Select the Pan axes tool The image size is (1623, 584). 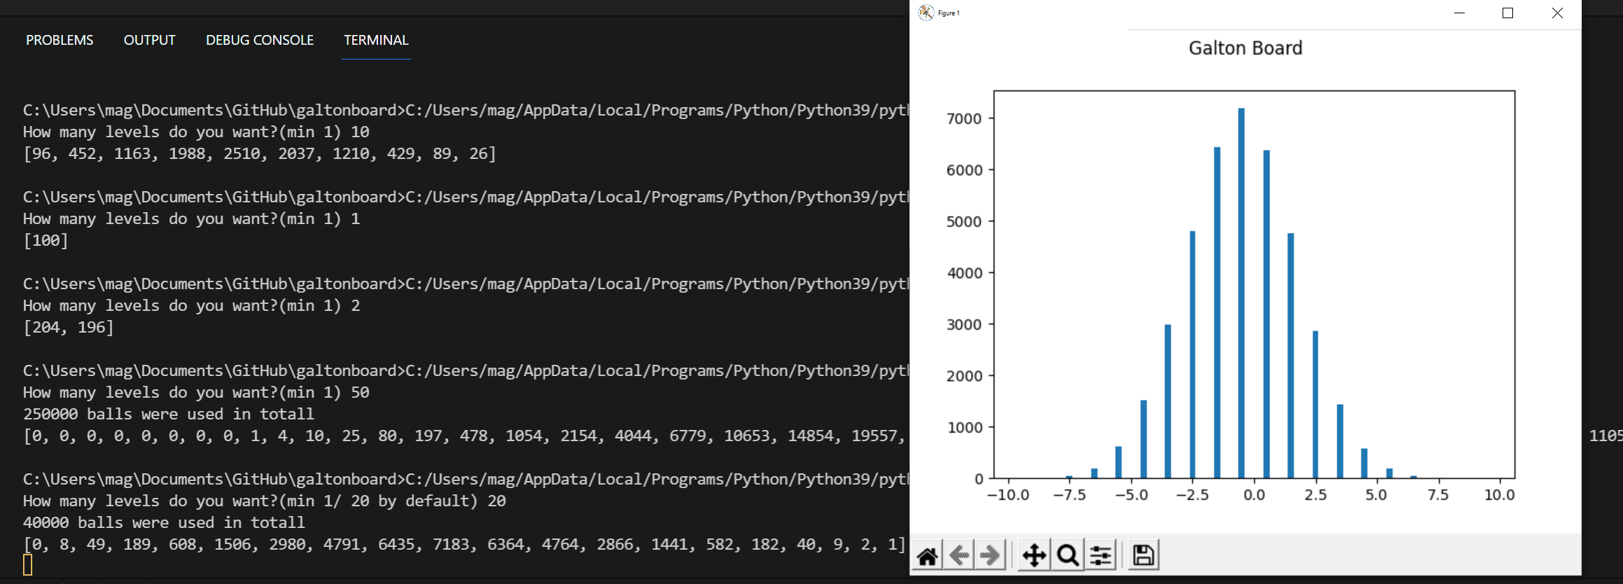(x=1034, y=556)
